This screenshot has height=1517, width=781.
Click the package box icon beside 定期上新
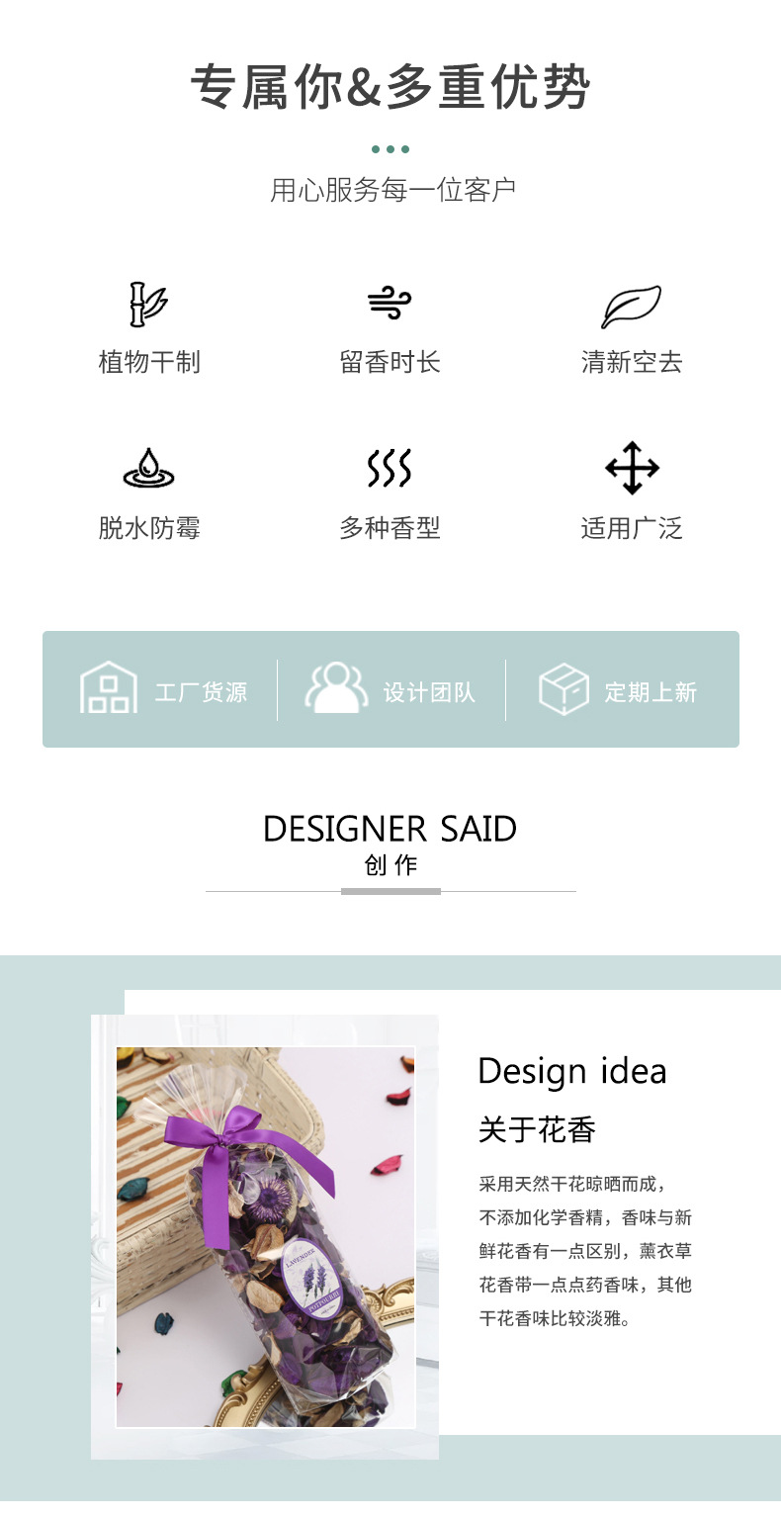564,688
